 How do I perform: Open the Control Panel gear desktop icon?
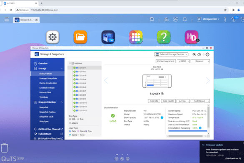pyautogui.click(x=53, y=37)
